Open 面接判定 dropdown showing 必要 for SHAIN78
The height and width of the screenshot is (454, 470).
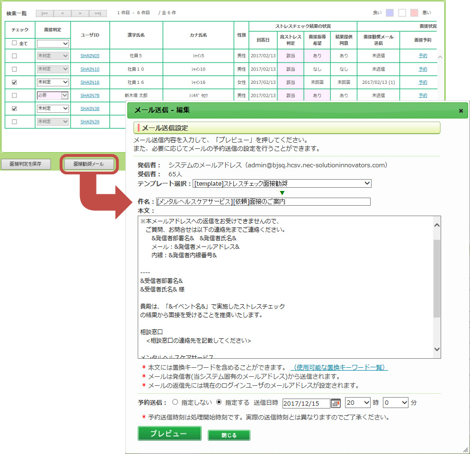click(53, 95)
